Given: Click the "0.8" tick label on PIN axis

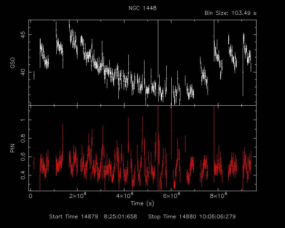Looking at the screenshot, I should tap(23, 138).
